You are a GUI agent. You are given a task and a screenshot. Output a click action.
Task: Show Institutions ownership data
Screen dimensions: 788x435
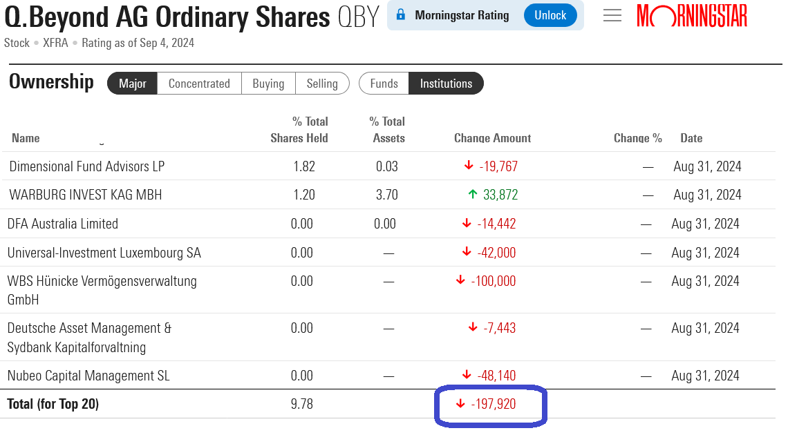pos(446,84)
